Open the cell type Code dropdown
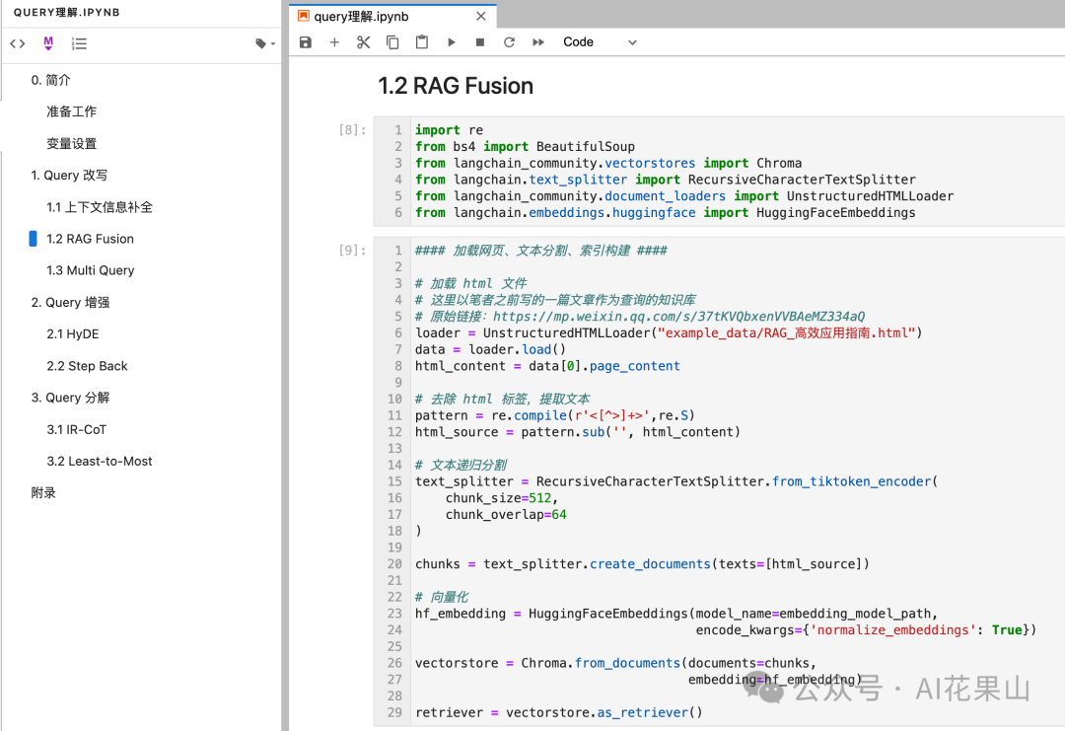Image resolution: width=1065 pixels, height=731 pixels. click(600, 42)
